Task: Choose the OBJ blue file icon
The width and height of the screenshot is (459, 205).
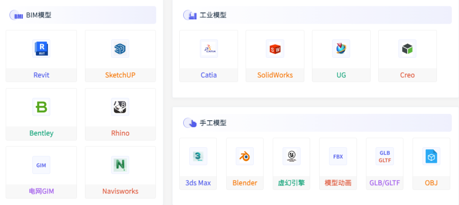Action: click(431, 156)
